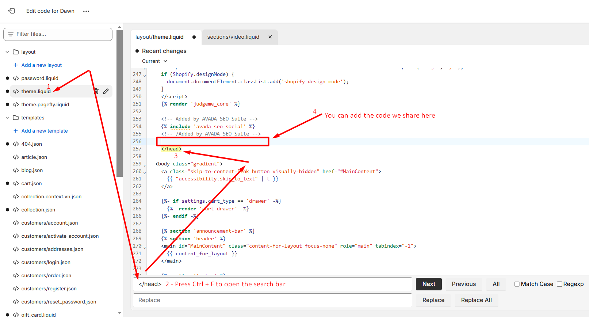Fold the body tag at line 259
The width and height of the screenshot is (589, 317).
[x=145, y=165]
